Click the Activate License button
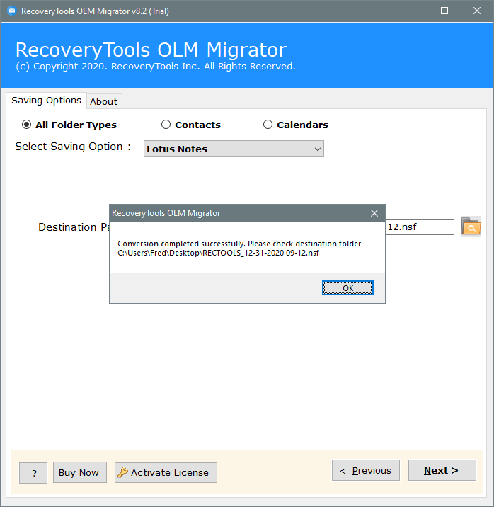This screenshot has width=494, height=507. pyautogui.click(x=166, y=472)
